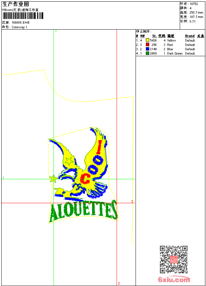Click the Default brand in the Dark Green row
206x286 pixels.
coord(190,54)
